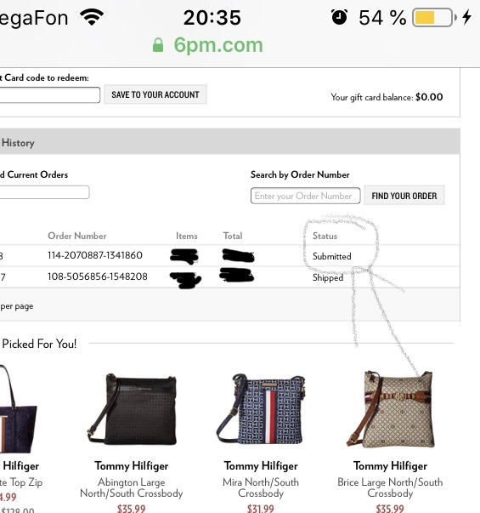This screenshot has width=480, height=513.
Task: Focus the Enter your Order Number field
Action: tap(306, 196)
